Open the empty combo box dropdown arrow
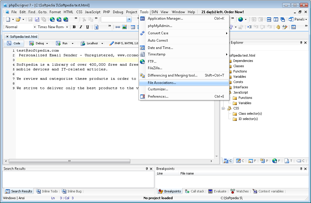 (x=129, y=19)
